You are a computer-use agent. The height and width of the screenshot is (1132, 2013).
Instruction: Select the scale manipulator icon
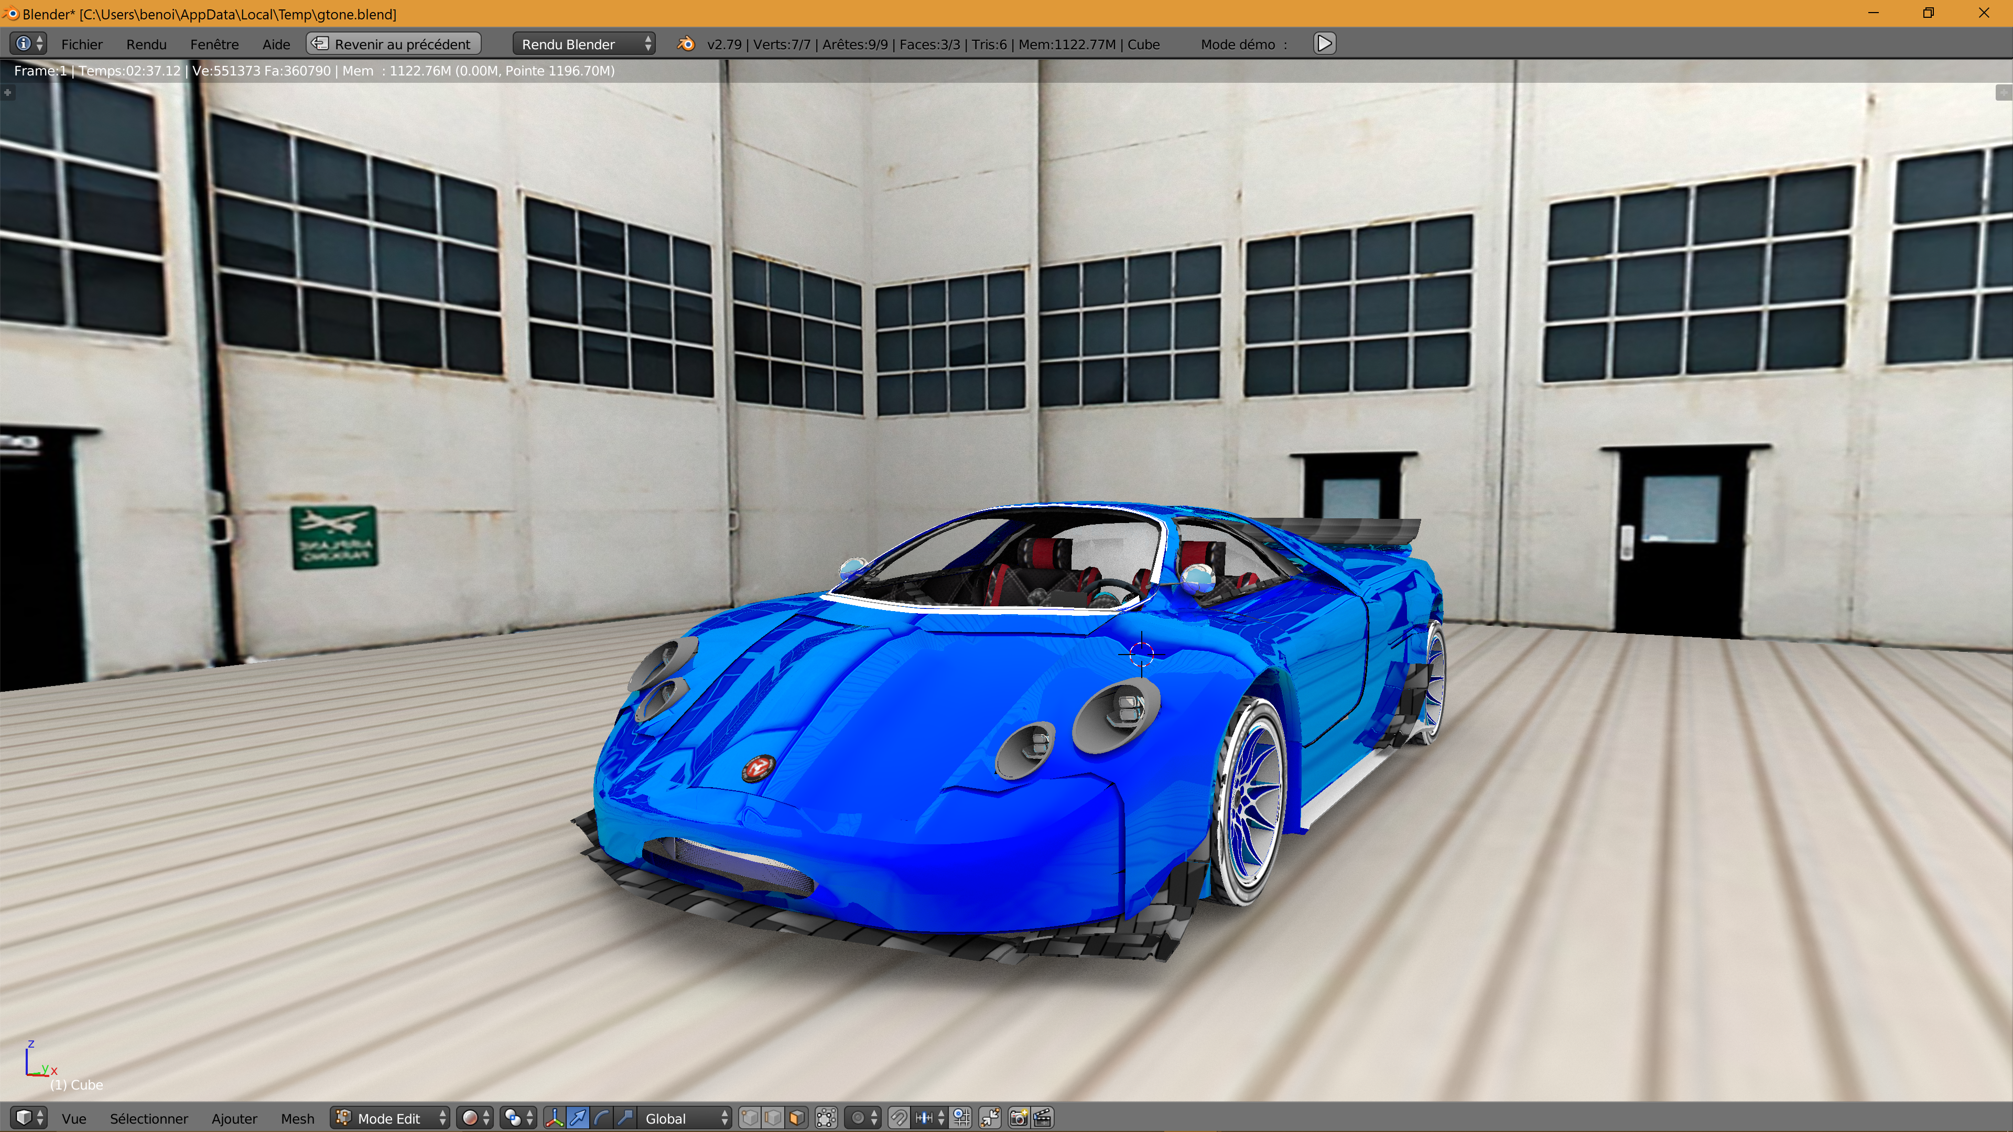625,1118
